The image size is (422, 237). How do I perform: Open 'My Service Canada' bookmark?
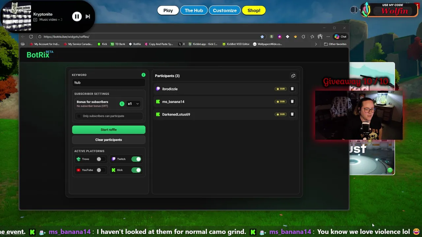click(x=77, y=44)
